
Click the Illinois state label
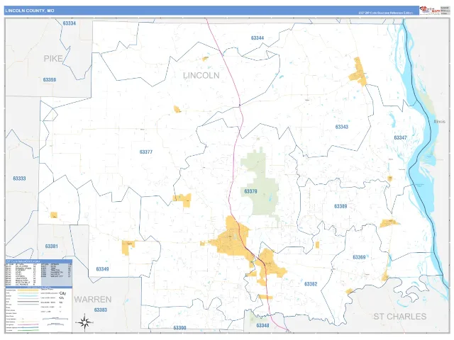(x=440, y=121)
